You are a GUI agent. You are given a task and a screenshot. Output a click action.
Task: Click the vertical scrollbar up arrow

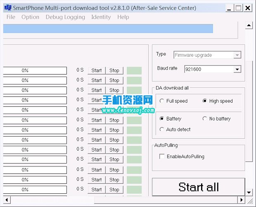pyautogui.click(x=249, y=26)
